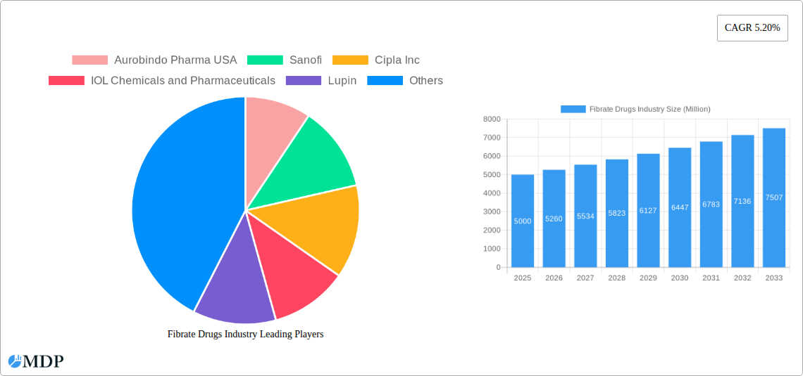
Task: Click the IOL Chemicals red legend swatch
Action: (67, 81)
